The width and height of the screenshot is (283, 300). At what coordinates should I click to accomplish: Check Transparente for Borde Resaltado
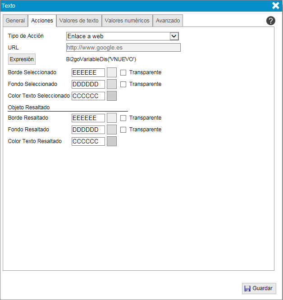[123, 118]
